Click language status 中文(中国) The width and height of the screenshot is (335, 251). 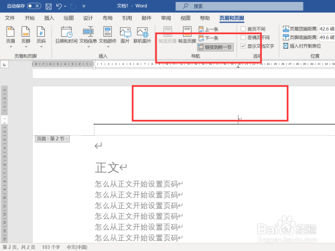pyautogui.click(x=77, y=247)
